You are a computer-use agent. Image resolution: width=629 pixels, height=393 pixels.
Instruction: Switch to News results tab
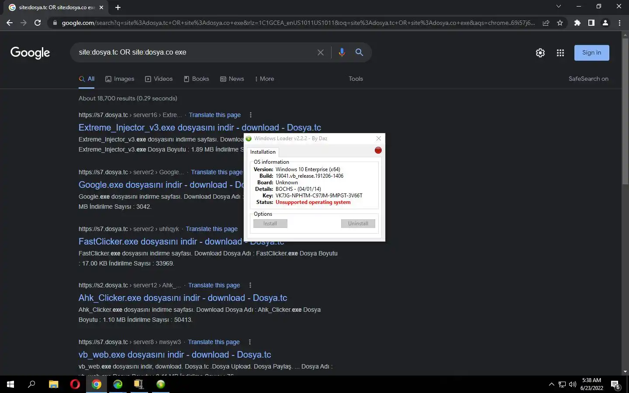[232, 79]
